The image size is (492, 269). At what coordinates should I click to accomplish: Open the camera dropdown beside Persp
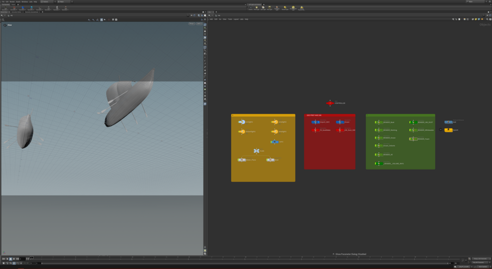coord(199,24)
